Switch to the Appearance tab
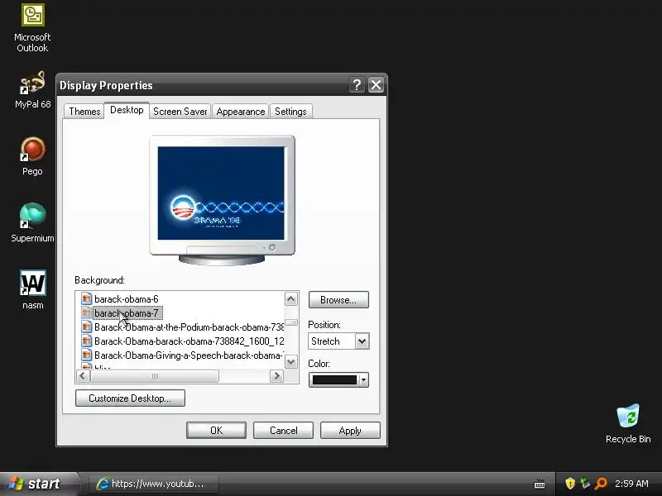The image size is (662, 496). click(x=241, y=112)
